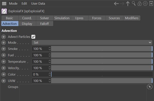Switch to the Falloff tab
The width and height of the screenshot is (154, 101).
point(45,24)
